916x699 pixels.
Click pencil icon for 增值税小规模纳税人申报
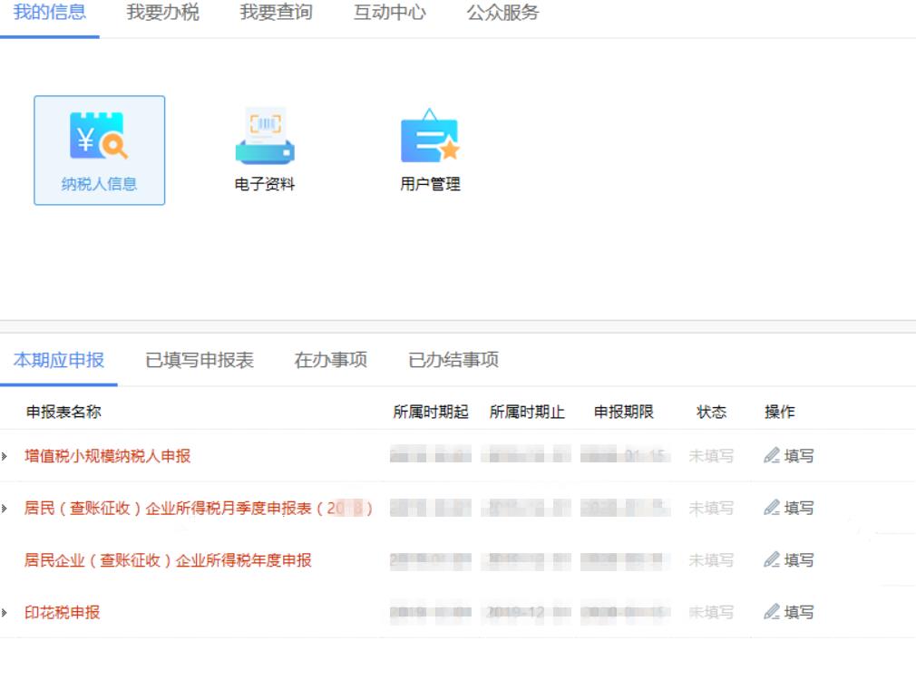tap(772, 456)
